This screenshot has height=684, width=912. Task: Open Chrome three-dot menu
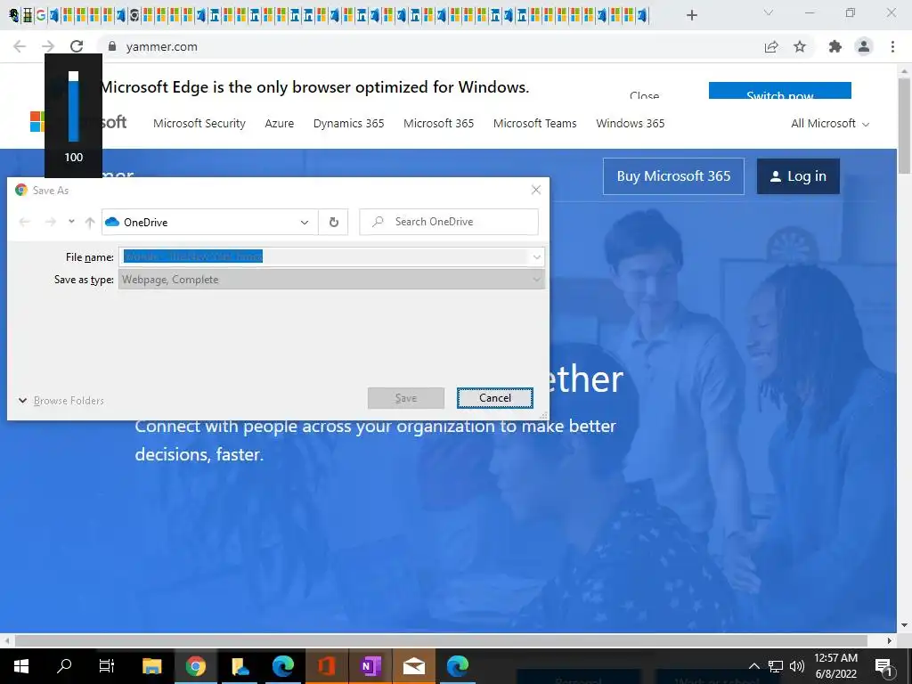click(892, 46)
